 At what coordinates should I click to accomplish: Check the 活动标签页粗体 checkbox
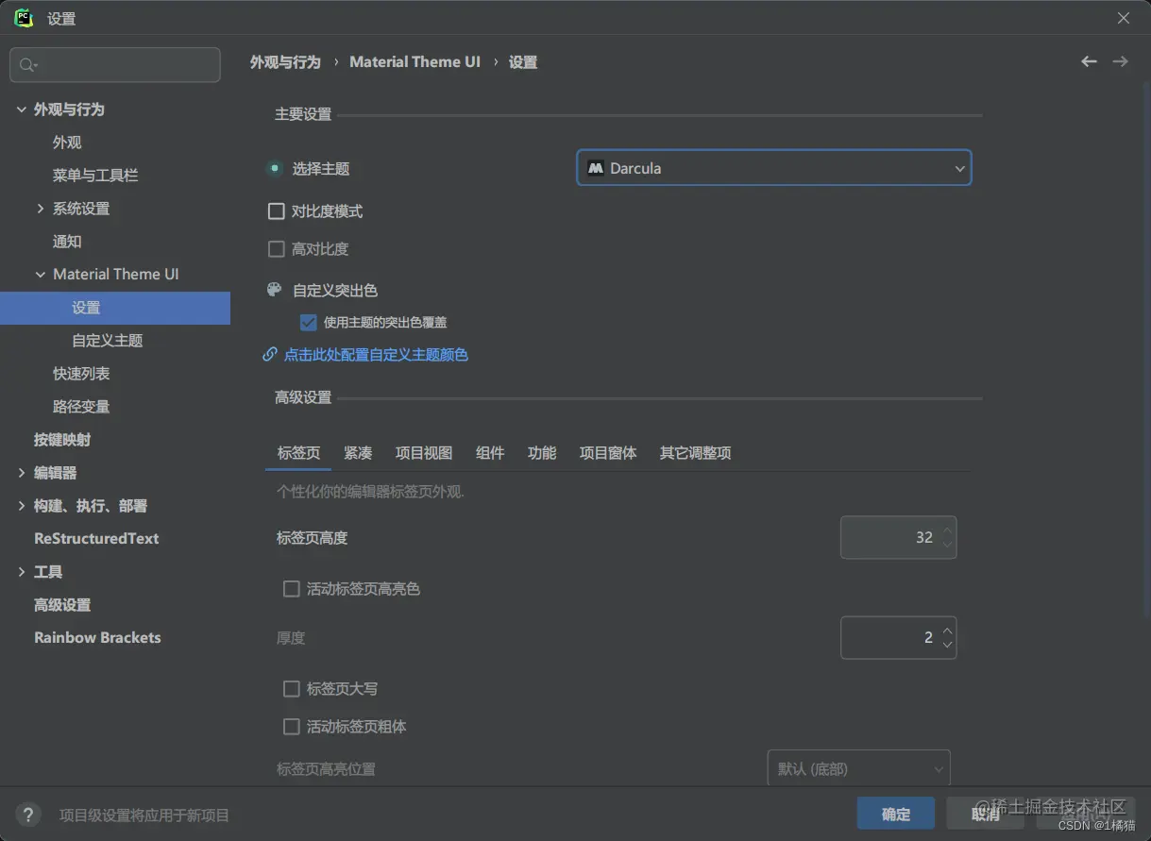[292, 727]
